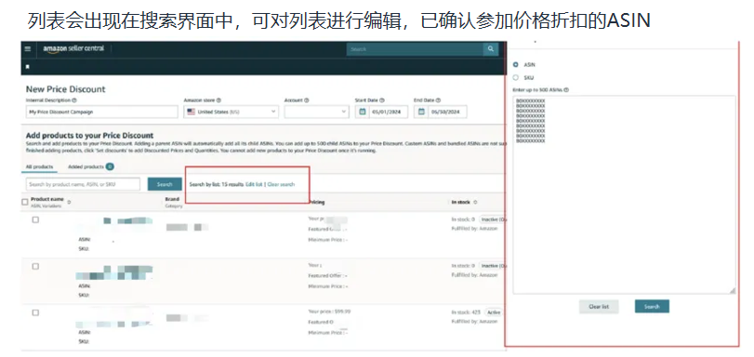Click Internal Description help icon

(x=74, y=100)
